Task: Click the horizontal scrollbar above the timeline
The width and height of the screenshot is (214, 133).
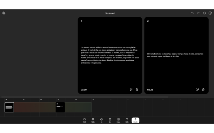Action: pos(85,97)
